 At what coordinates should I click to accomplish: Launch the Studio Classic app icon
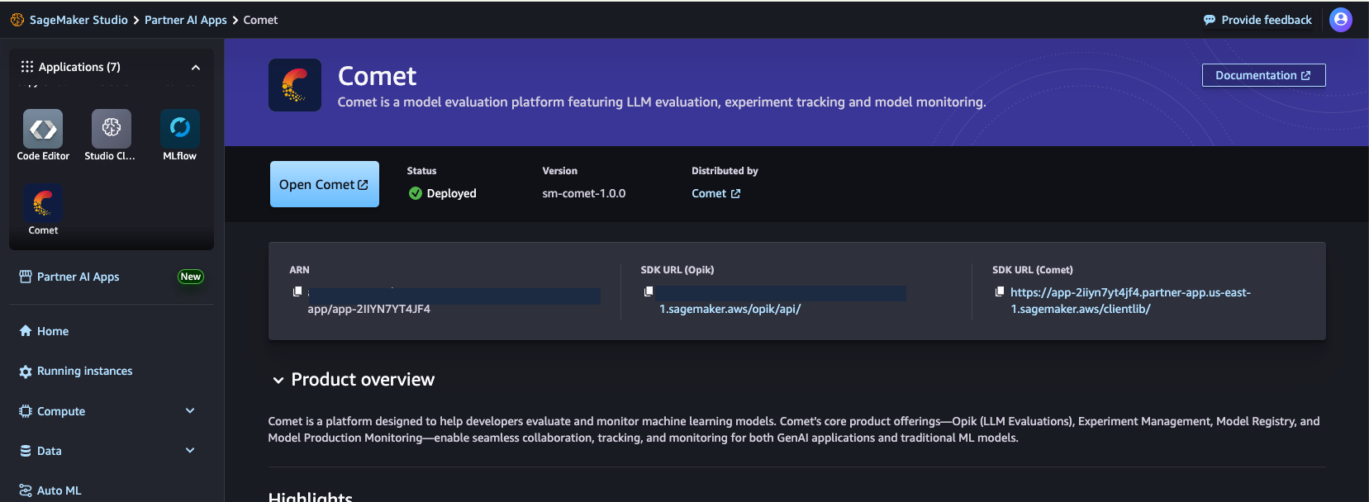click(x=112, y=129)
